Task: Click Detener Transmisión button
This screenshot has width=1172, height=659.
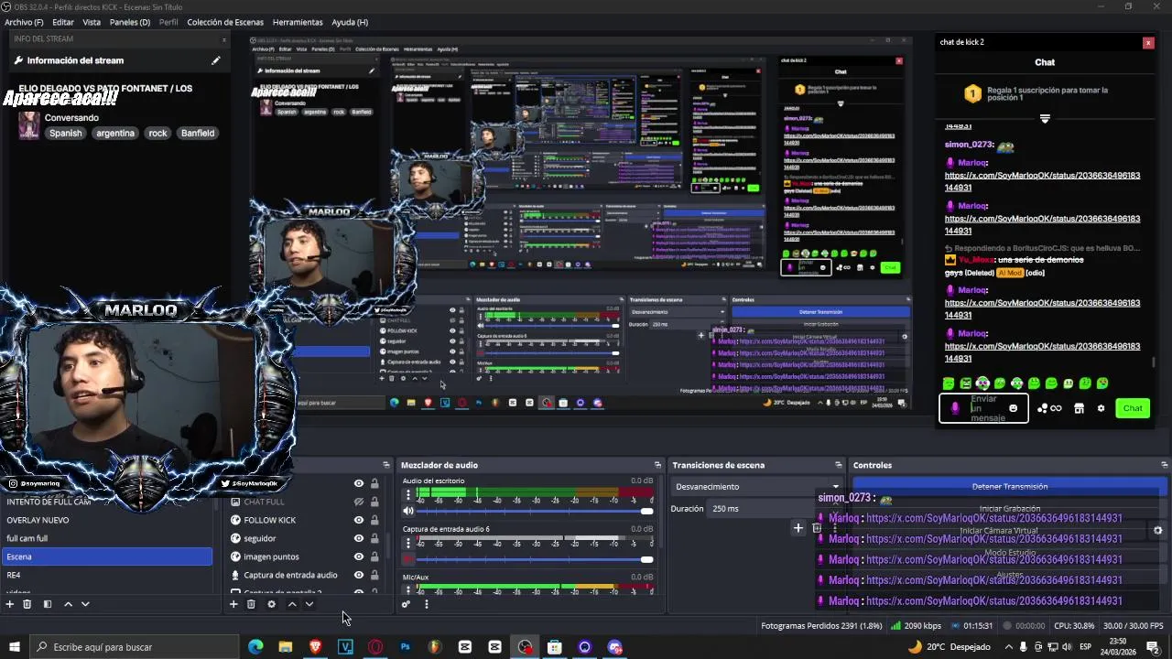Action: 1009,487
